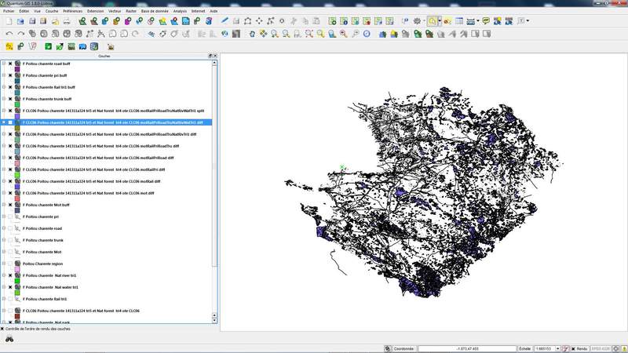Toggle the Rendu checkbox in status bar
The height and width of the screenshot is (353, 628).
pos(572,348)
